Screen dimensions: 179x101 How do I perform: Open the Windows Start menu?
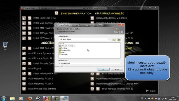click(x=4, y=98)
